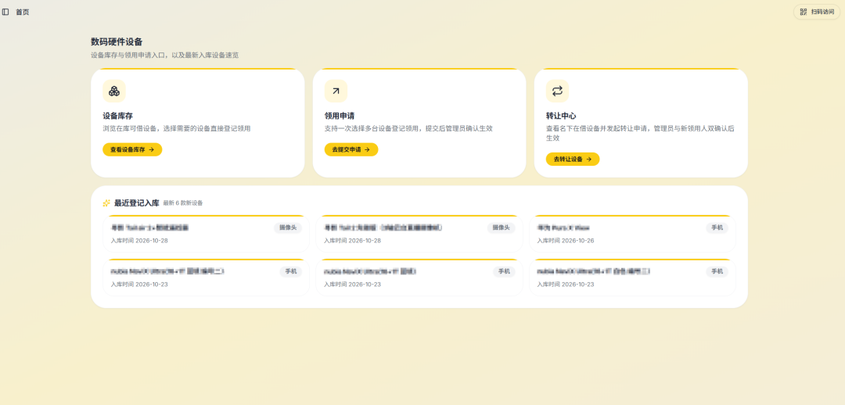The height and width of the screenshot is (405, 845).
Task: Click the 最新 6 款新设备 caption
Action: tap(182, 203)
